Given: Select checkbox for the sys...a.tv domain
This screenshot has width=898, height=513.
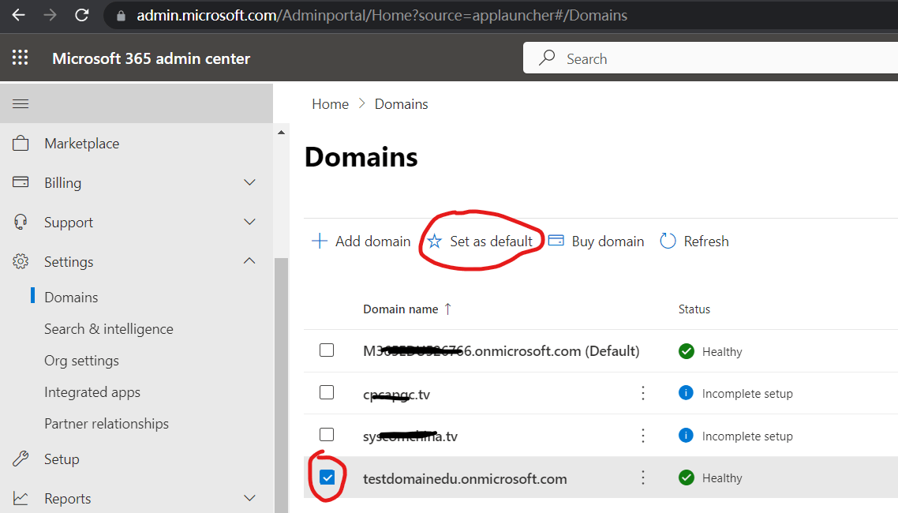Looking at the screenshot, I should pyautogui.click(x=327, y=435).
